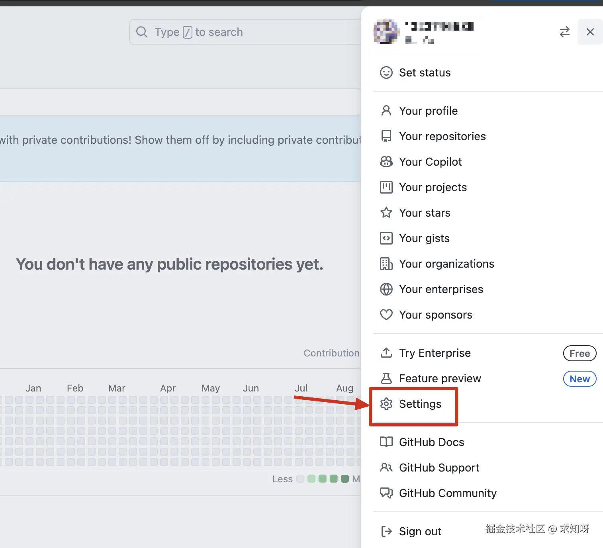Click the globe icon beside Your enterprises
Image resolution: width=603 pixels, height=548 pixels.
[x=386, y=289]
